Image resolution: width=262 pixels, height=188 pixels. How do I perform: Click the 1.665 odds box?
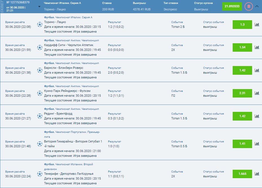[242, 174]
